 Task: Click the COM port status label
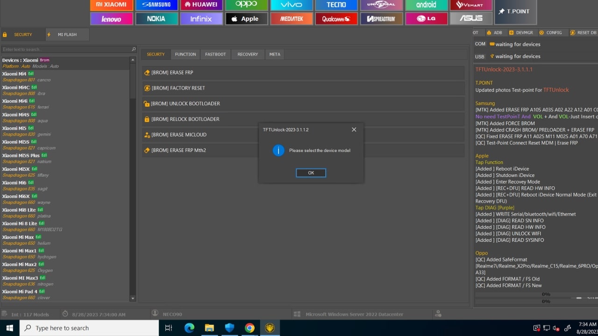pyautogui.click(x=480, y=44)
